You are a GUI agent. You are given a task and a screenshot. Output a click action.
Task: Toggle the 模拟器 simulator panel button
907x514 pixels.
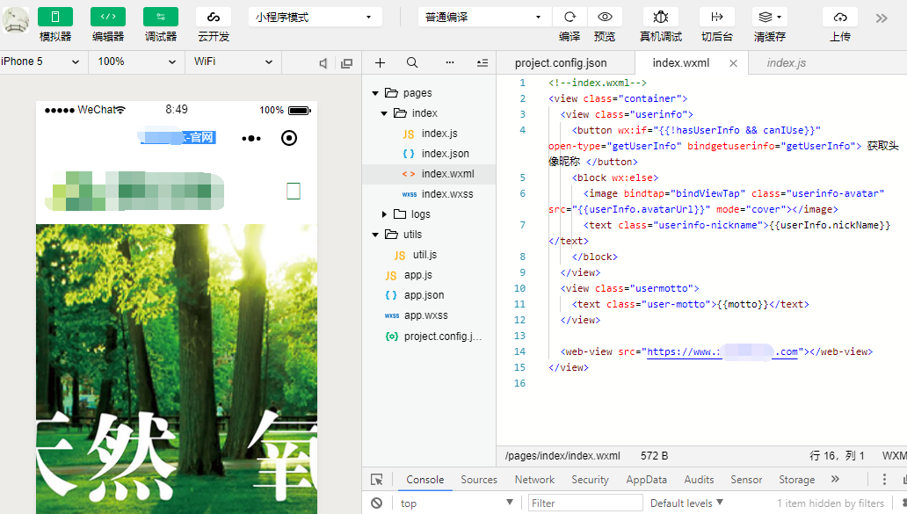tap(55, 17)
